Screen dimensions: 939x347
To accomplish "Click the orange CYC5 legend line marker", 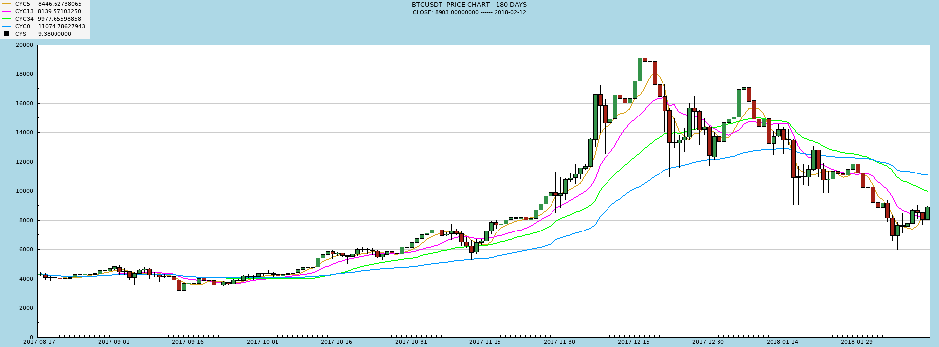I will coord(6,4).
